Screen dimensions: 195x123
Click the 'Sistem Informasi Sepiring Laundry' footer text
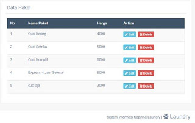(x=133, y=117)
